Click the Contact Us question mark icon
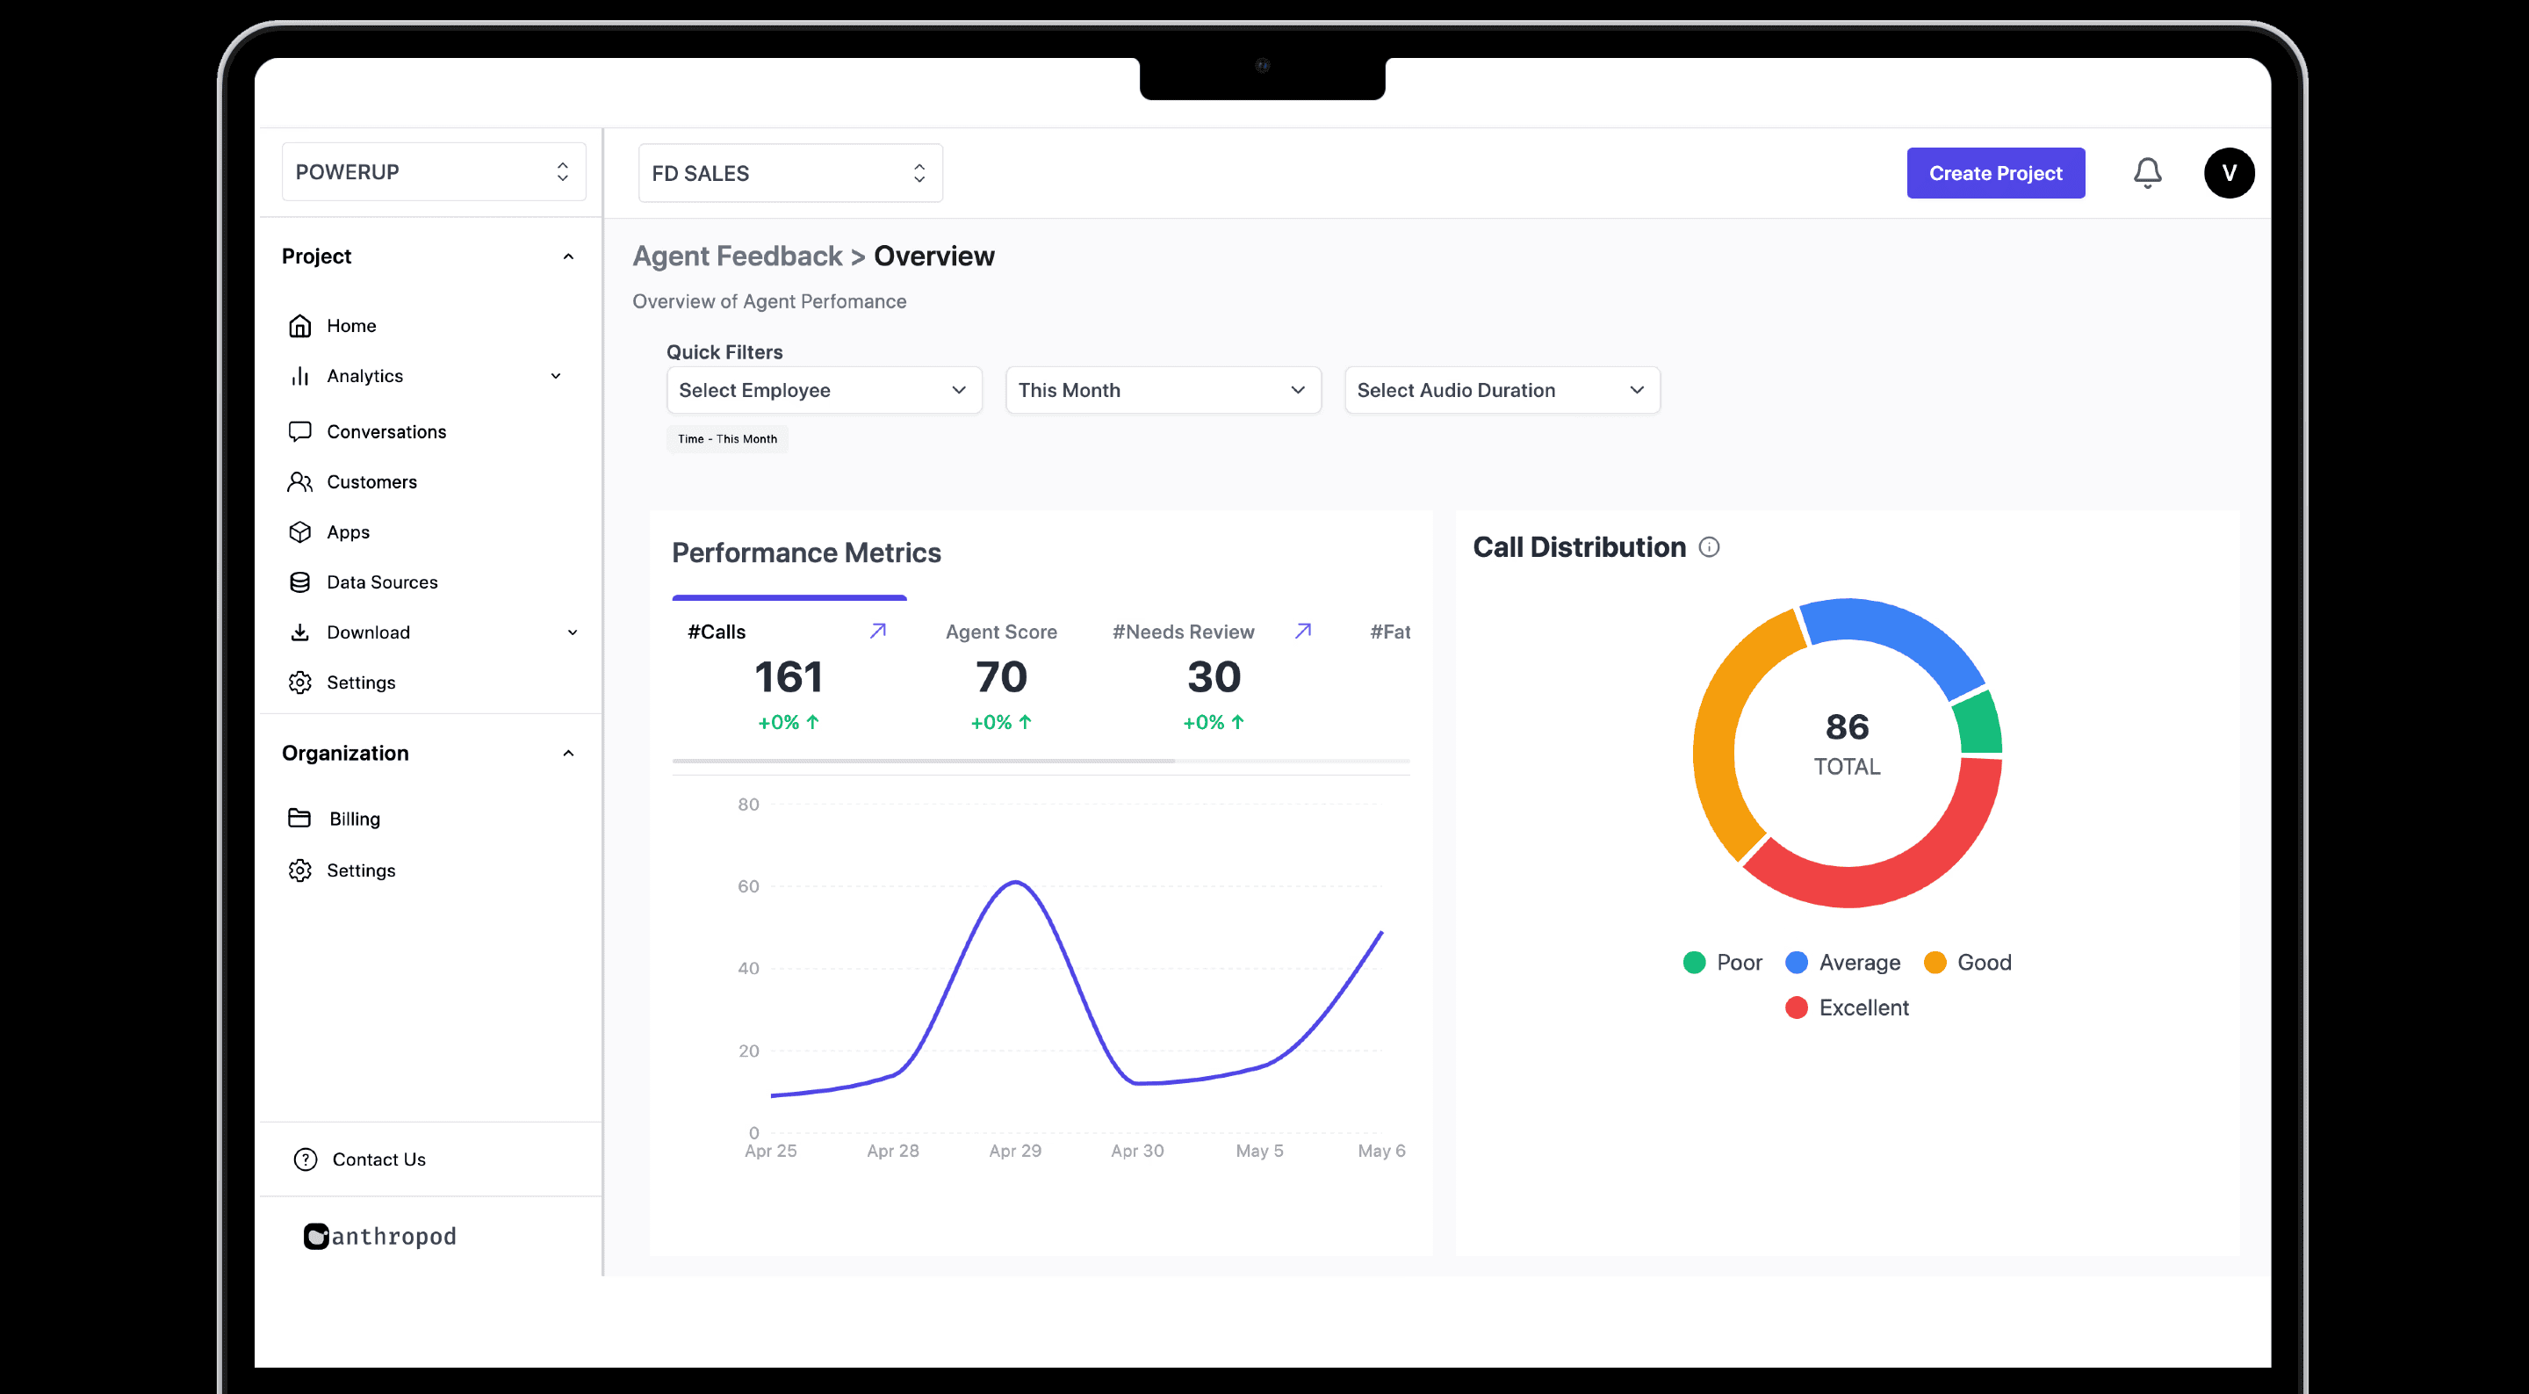Screen dimensions: 2529x1394 click(x=306, y=1159)
